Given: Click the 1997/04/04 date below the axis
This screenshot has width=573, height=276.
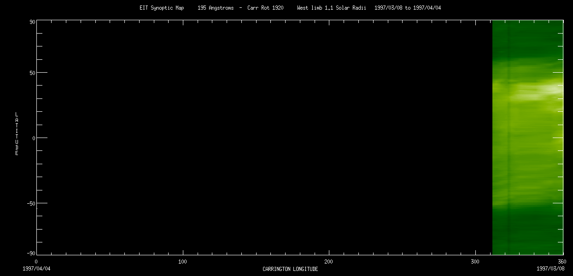Looking at the screenshot, I should [x=36, y=268].
